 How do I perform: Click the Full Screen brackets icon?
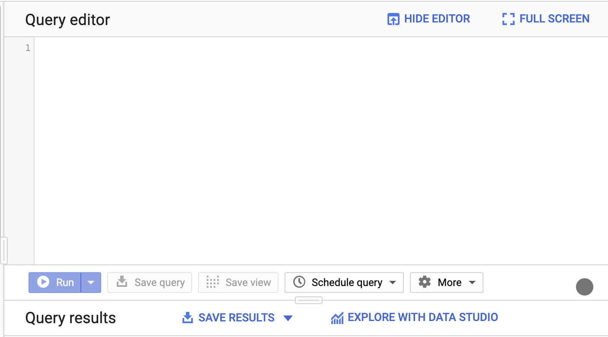508,19
